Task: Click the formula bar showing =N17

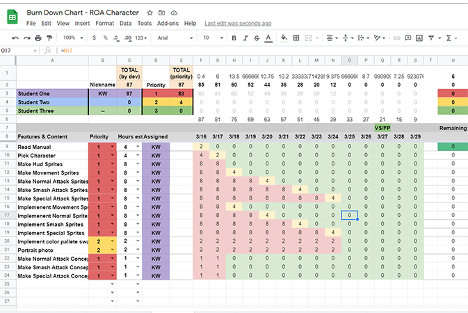Action: coord(263,51)
